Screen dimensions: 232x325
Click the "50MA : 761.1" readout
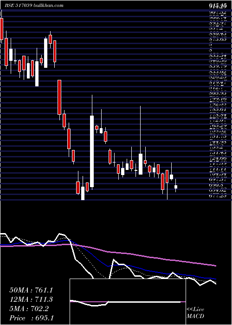point(31,290)
